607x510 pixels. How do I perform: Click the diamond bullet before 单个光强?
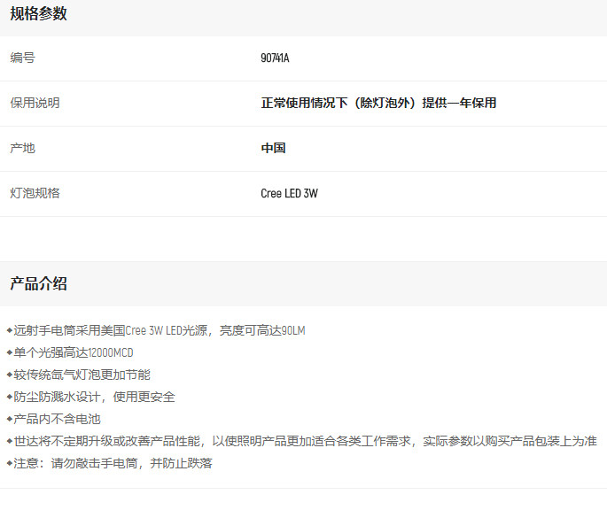(9, 352)
